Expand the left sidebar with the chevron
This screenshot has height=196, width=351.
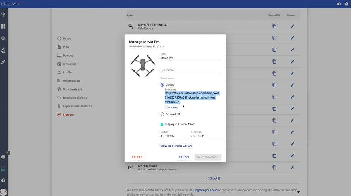click(x=8, y=153)
